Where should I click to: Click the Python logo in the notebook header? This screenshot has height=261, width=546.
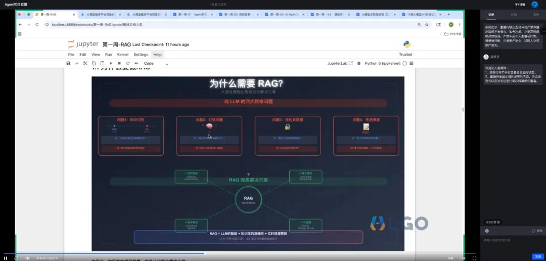(406, 44)
